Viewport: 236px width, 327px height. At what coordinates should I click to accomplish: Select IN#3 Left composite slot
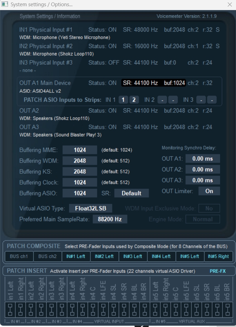[133, 256]
